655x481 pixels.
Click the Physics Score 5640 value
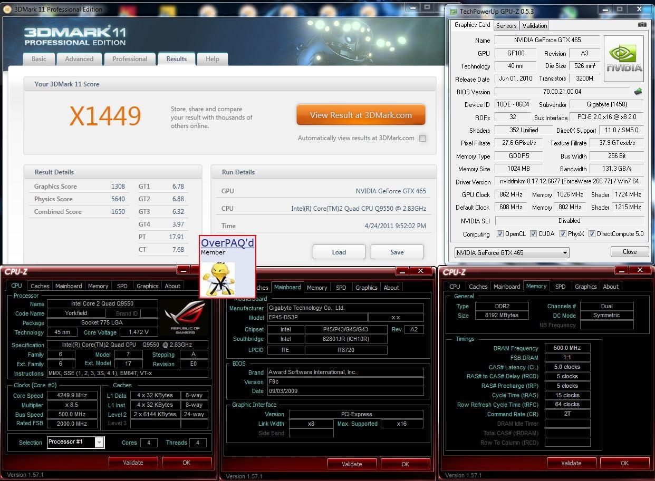click(x=118, y=199)
